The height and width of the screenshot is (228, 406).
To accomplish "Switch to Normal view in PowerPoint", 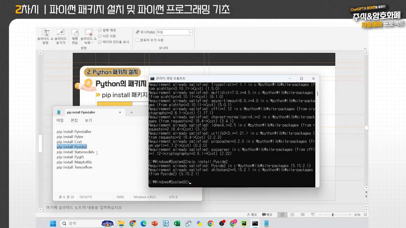I will 282,215.
